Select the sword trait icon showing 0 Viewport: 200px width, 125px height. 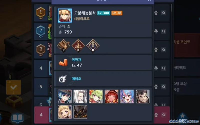78,45
